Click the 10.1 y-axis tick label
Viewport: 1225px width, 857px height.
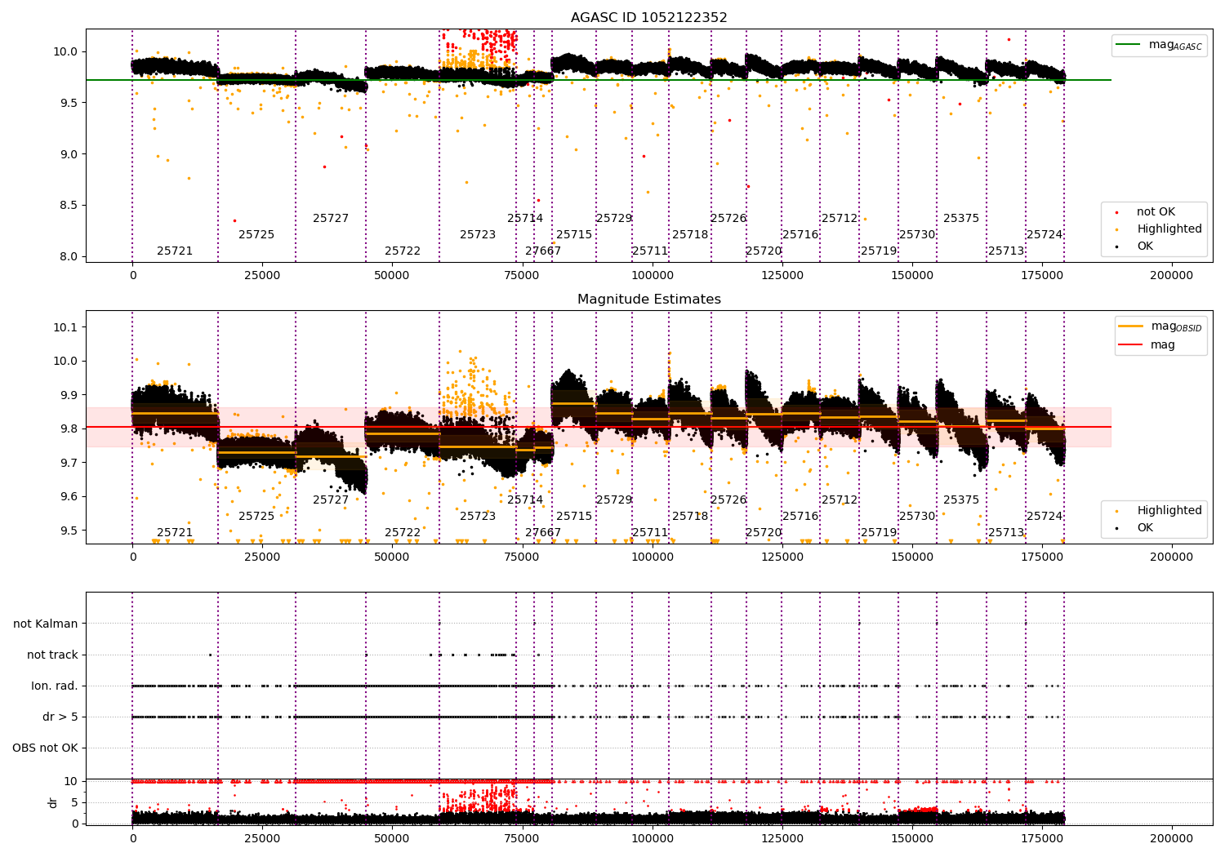[65, 327]
